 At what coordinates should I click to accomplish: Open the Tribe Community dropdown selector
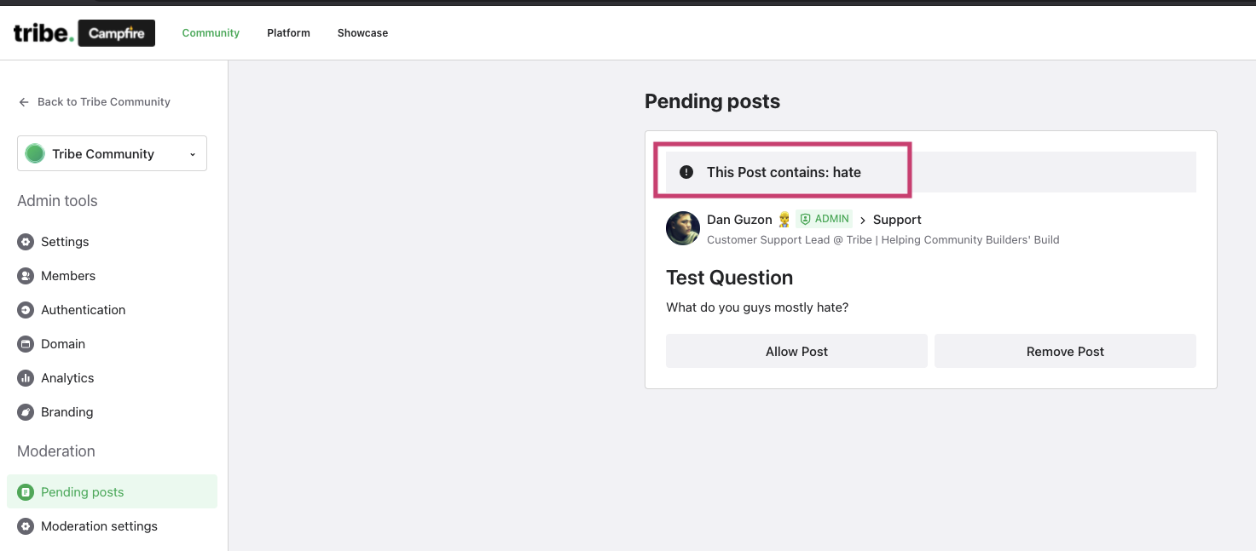pos(112,154)
